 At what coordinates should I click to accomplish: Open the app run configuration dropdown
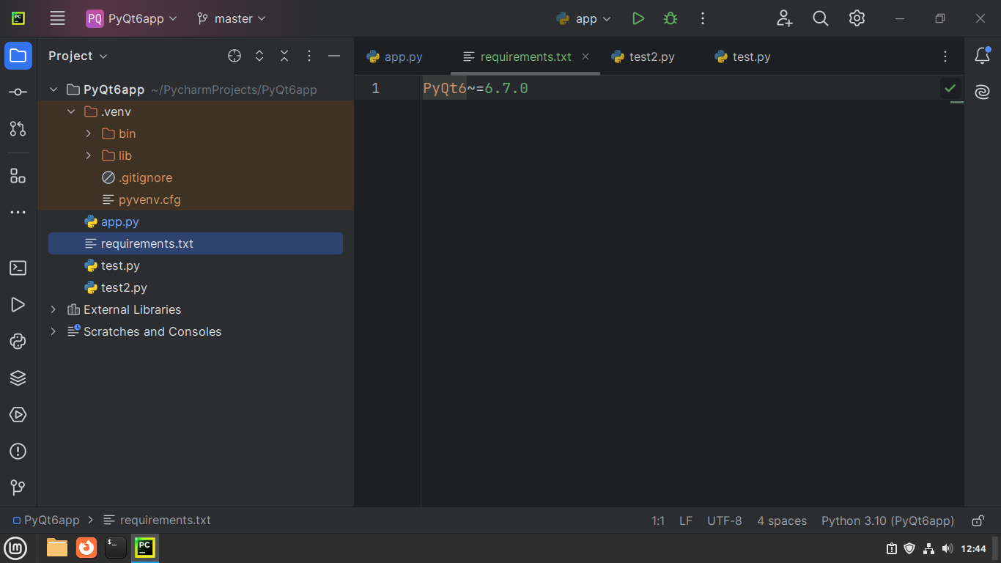pos(584,18)
